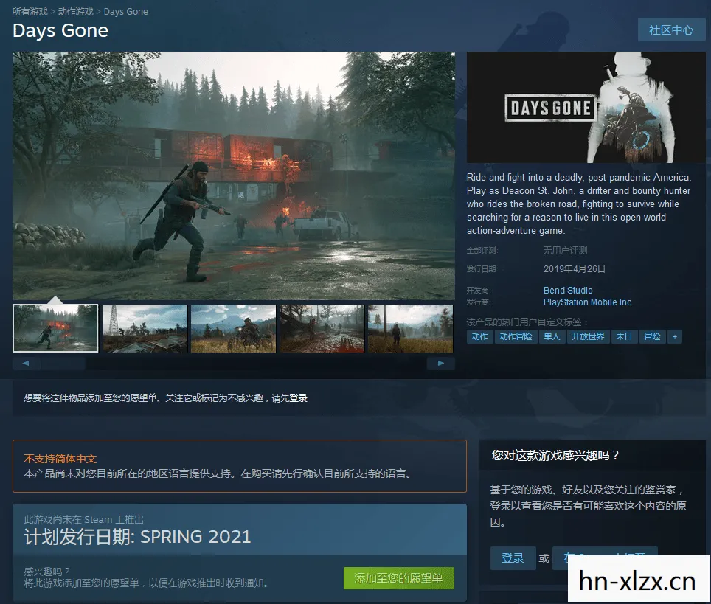Click Days Gone breadcrumb link
This screenshot has width=711, height=604.
125,11
